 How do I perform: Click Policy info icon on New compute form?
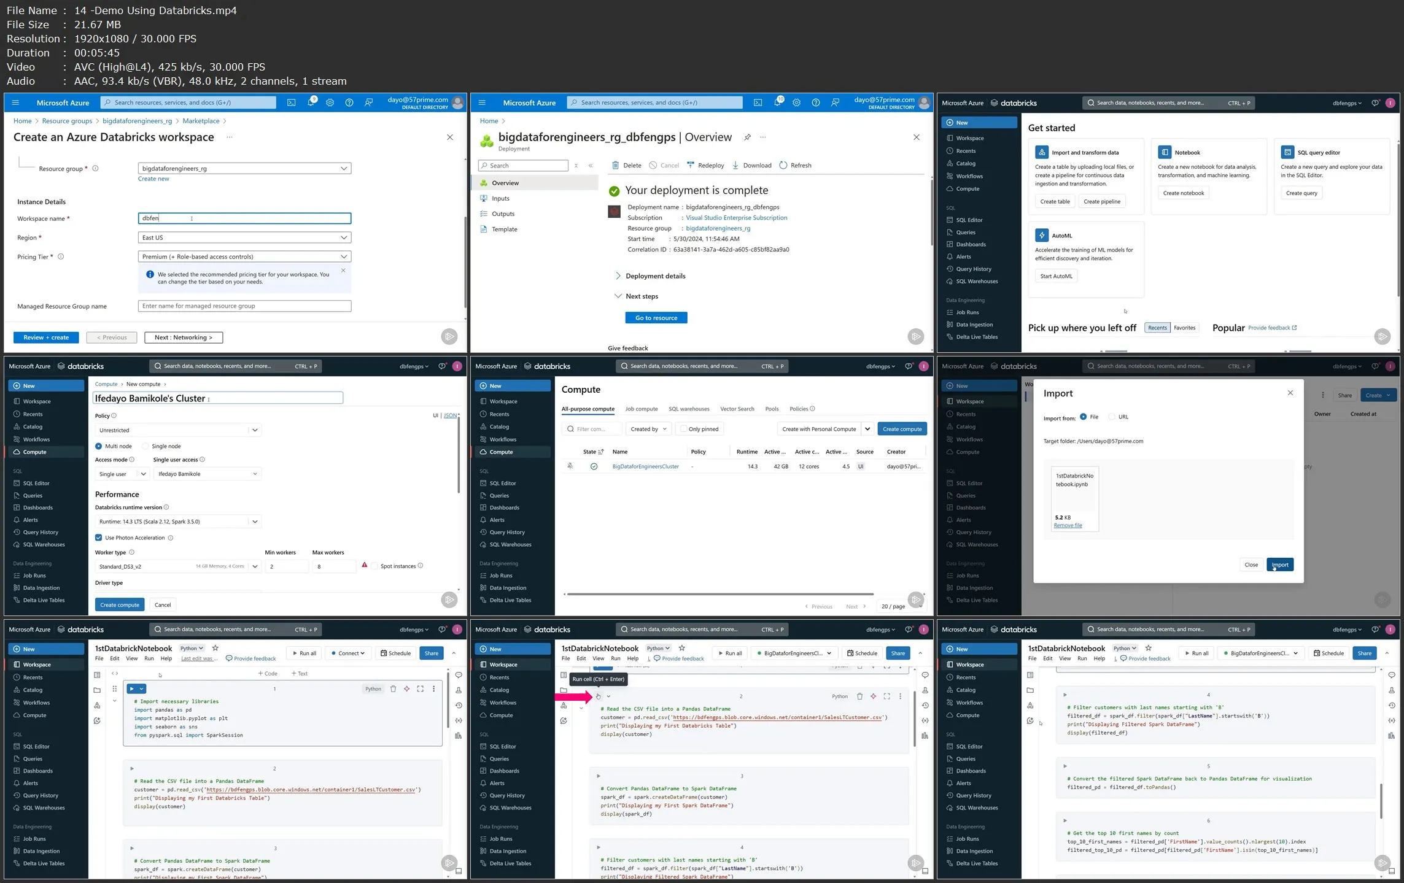[x=114, y=415]
